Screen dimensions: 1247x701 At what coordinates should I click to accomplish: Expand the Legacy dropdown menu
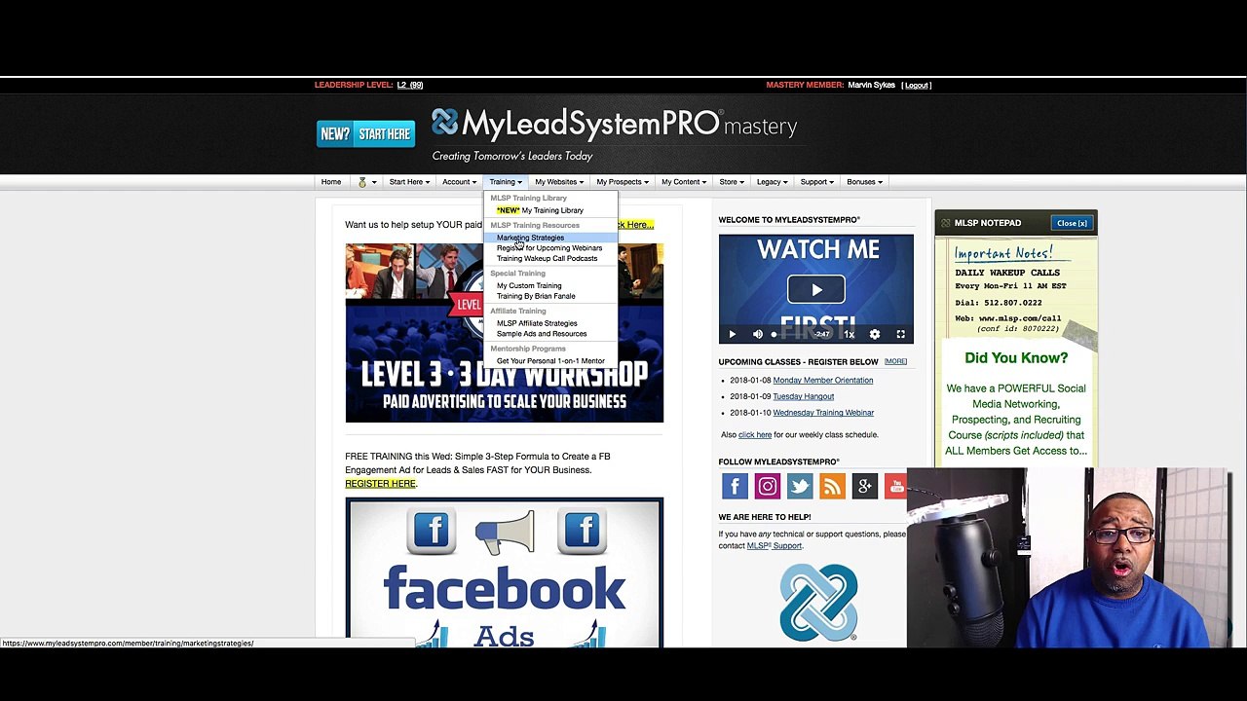773,182
